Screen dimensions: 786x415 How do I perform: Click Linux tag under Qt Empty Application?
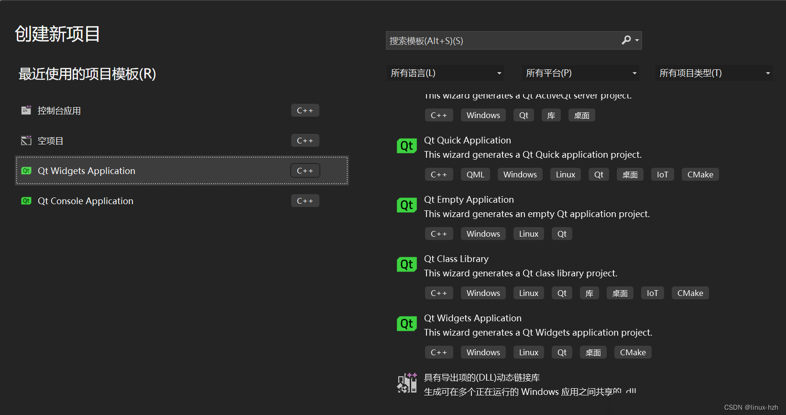click(x=529, y=234)
